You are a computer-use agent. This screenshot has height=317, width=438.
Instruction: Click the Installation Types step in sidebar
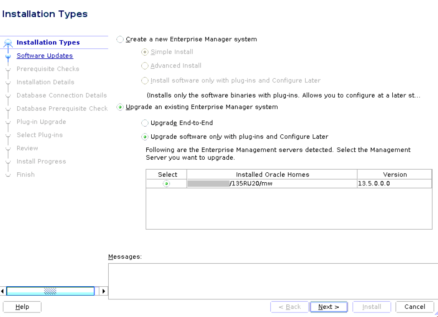pos(48,43)
